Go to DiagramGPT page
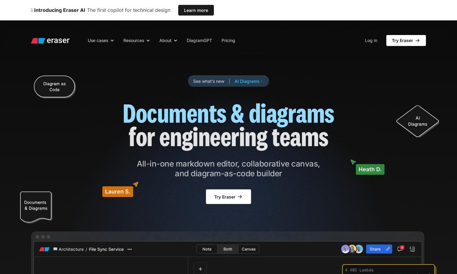Screen dimensions: 457x274 (x=199, y=40)
